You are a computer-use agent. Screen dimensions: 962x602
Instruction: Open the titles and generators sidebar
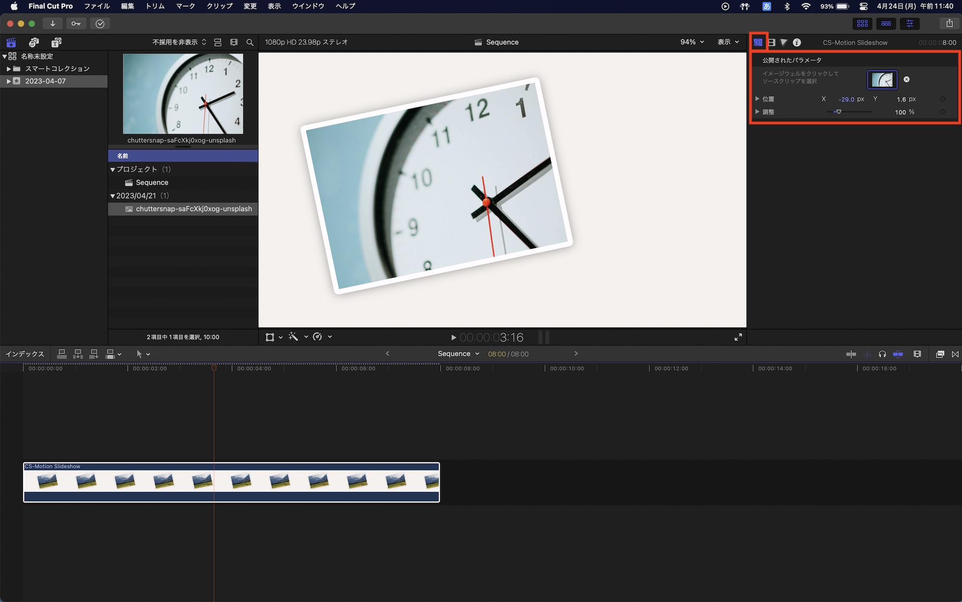[x=56, y=42]
